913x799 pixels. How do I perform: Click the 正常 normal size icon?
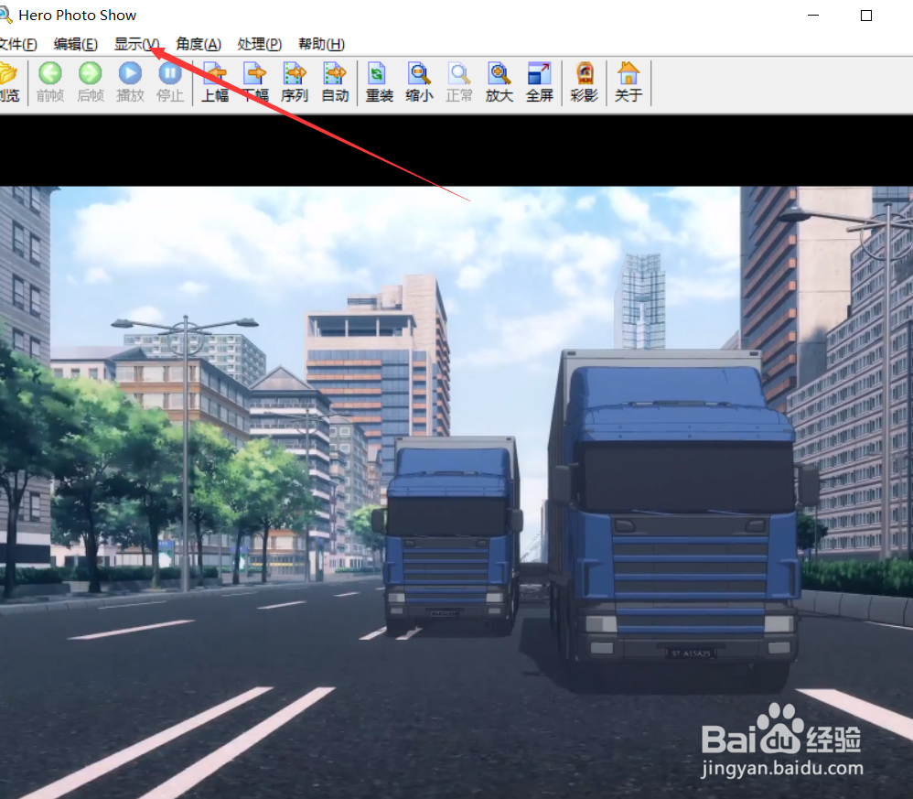459,82
